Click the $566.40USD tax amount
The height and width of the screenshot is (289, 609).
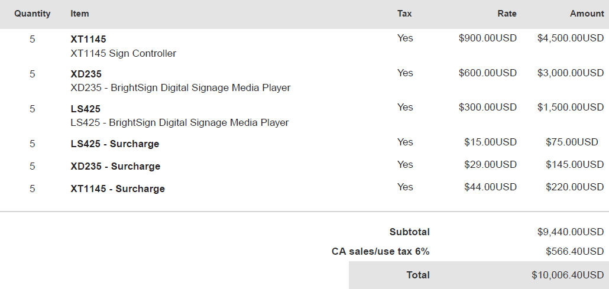pyautogui.click(x=574, y=251)
